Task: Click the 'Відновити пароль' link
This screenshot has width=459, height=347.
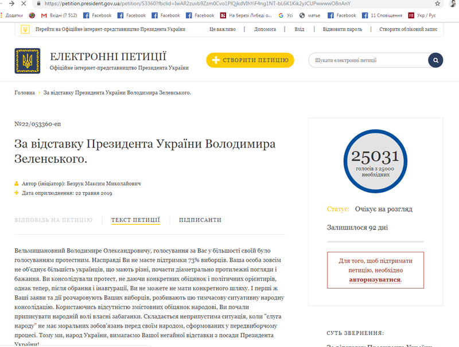Action: [341, 29]
